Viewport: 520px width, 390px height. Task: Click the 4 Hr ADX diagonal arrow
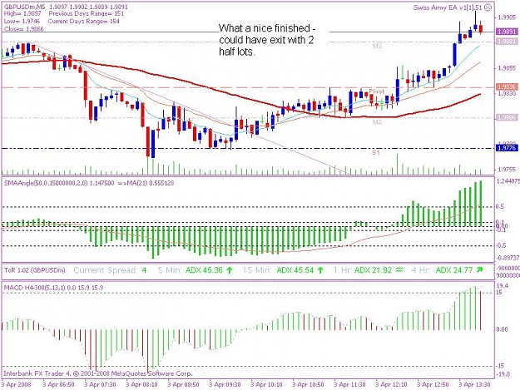click(x=479, y=270)
